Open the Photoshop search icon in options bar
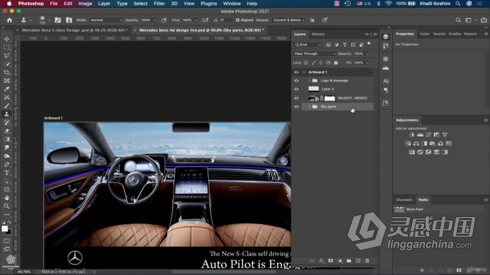 point(458,20)
